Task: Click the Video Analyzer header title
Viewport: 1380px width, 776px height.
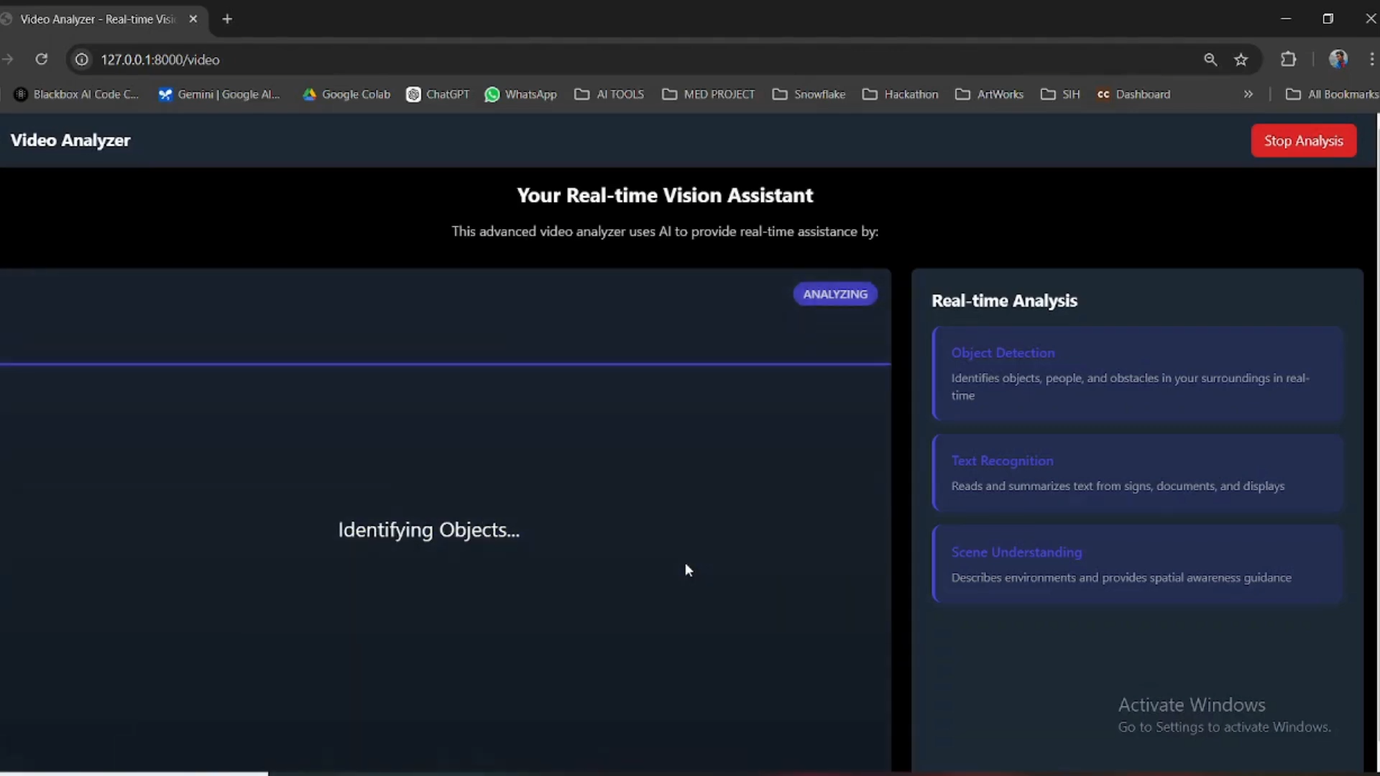Action: 70,141
